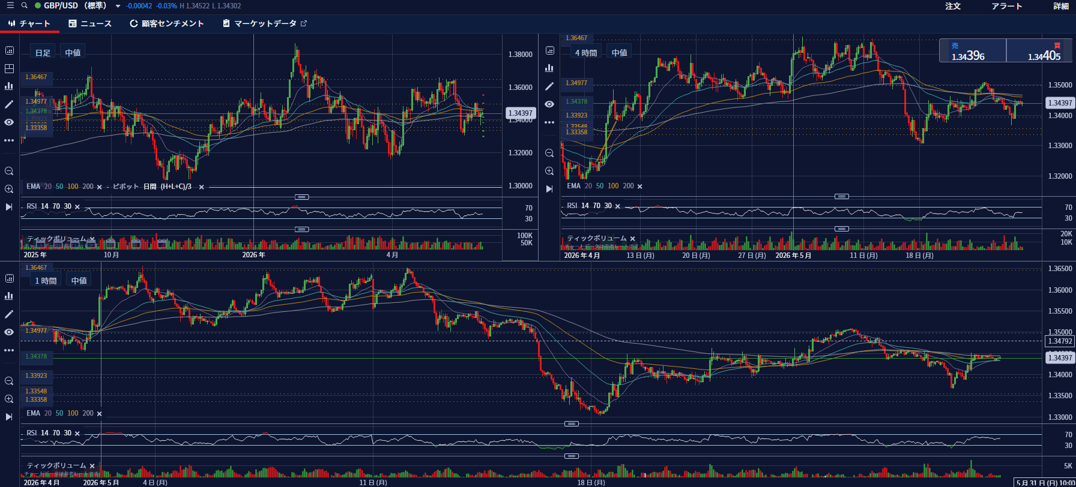
Task: Select the pencil drawing tool in 4-hour chart
Action: tap(549, 86)
